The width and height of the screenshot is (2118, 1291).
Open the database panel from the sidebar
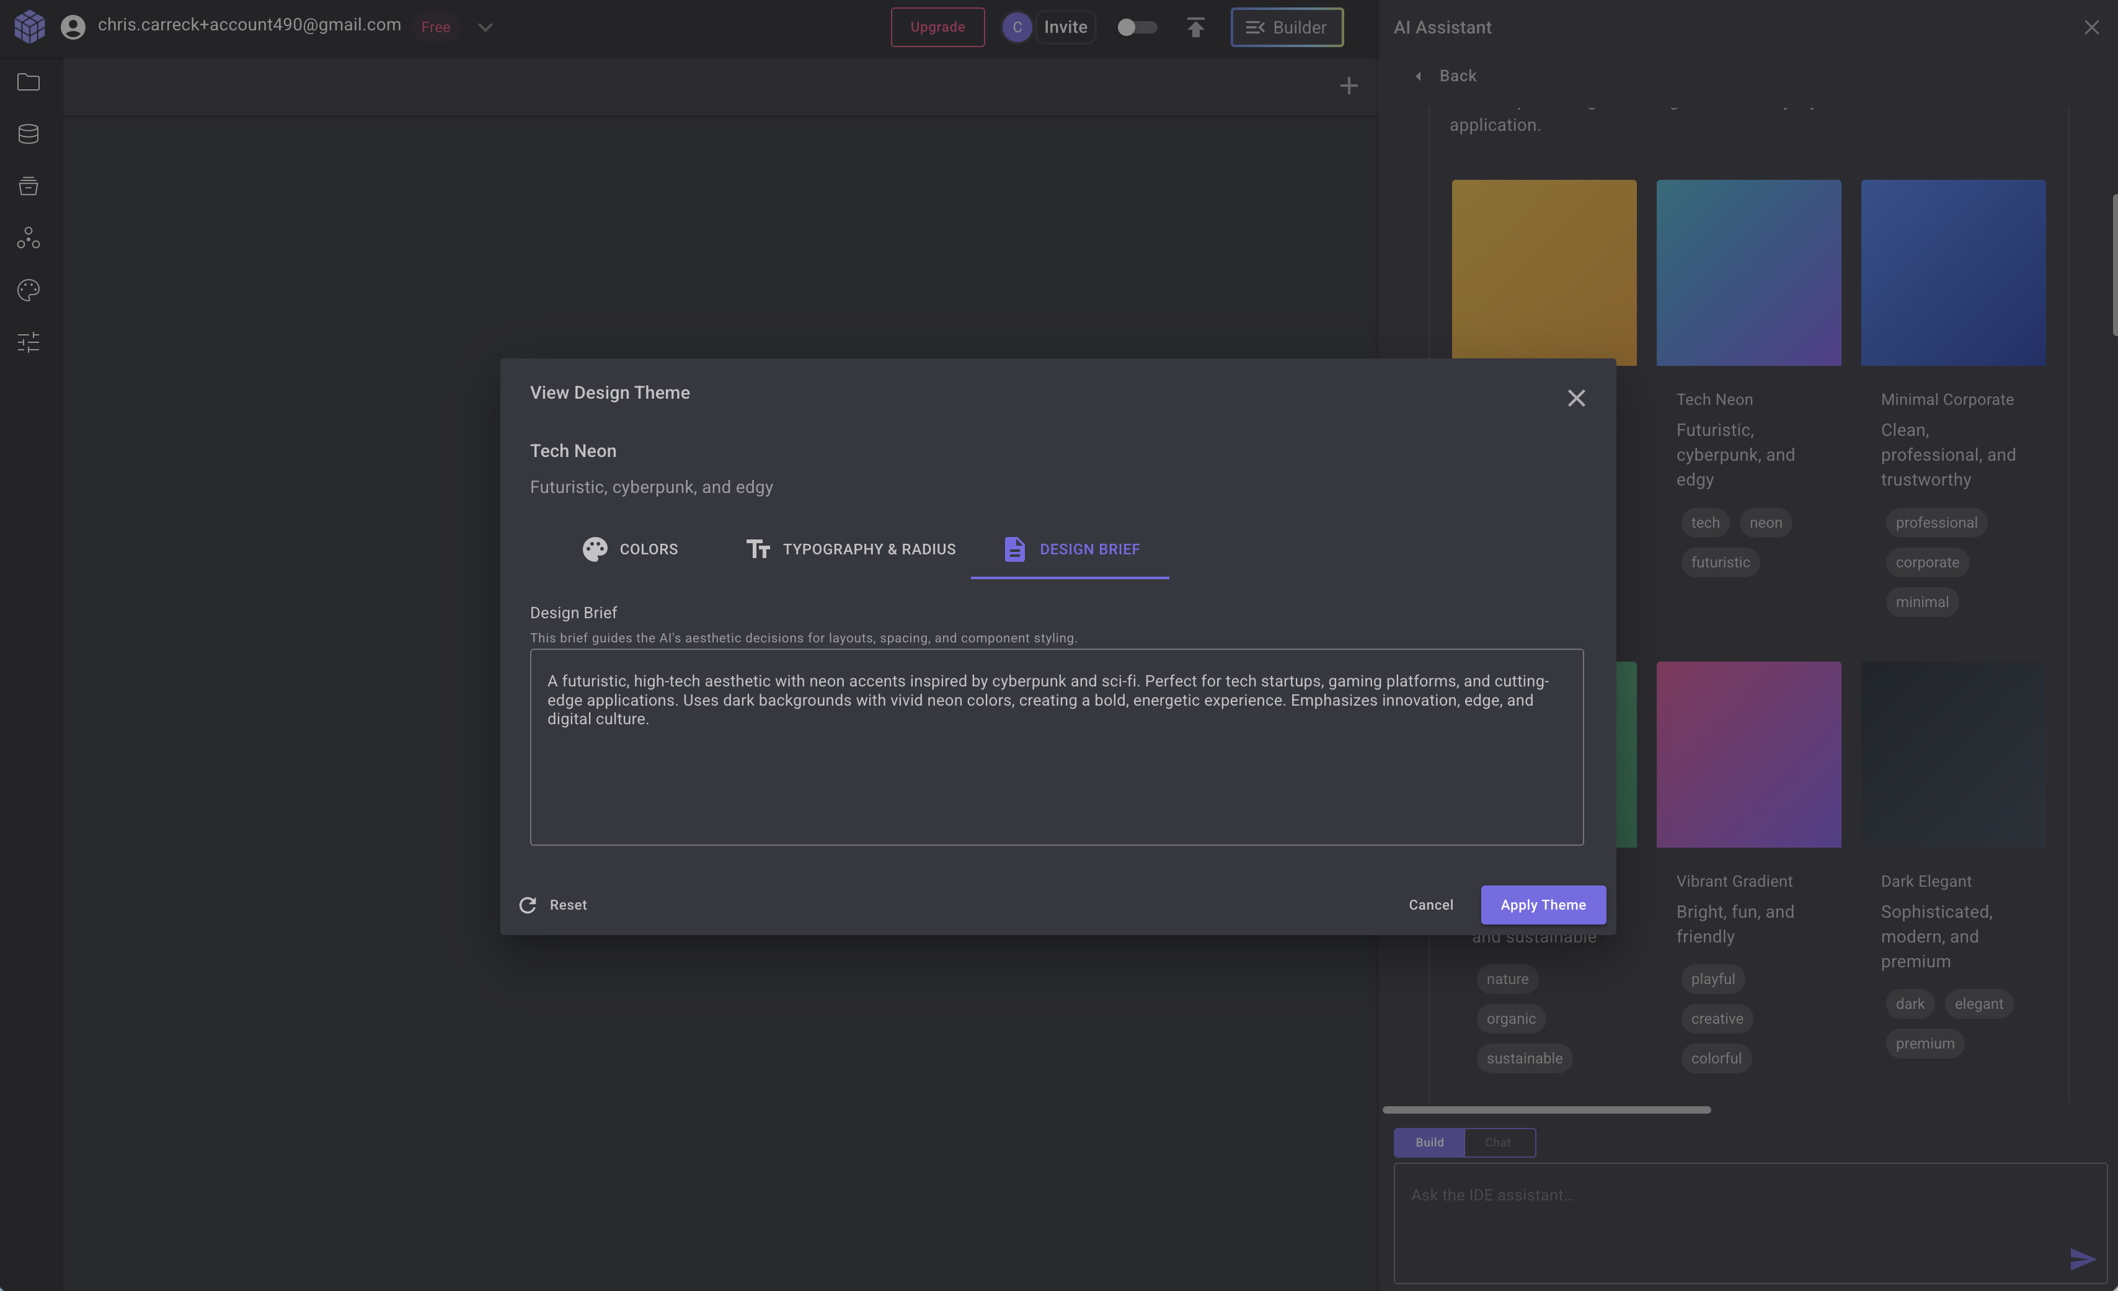(29, 133)
